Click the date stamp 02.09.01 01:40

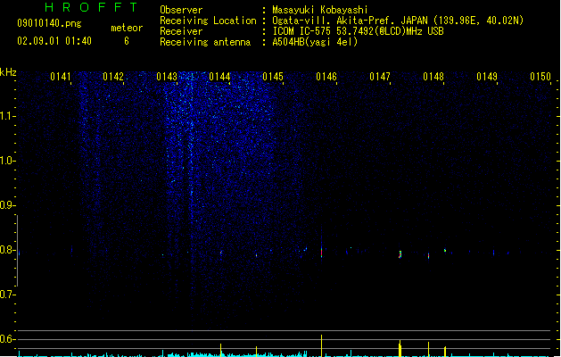point(54,41)
